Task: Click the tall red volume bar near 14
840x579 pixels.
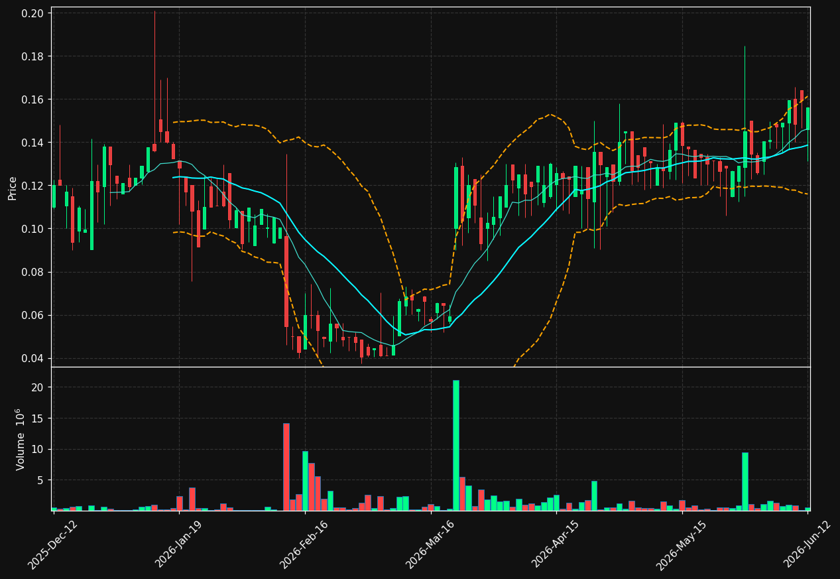Action: coord(286,467)
